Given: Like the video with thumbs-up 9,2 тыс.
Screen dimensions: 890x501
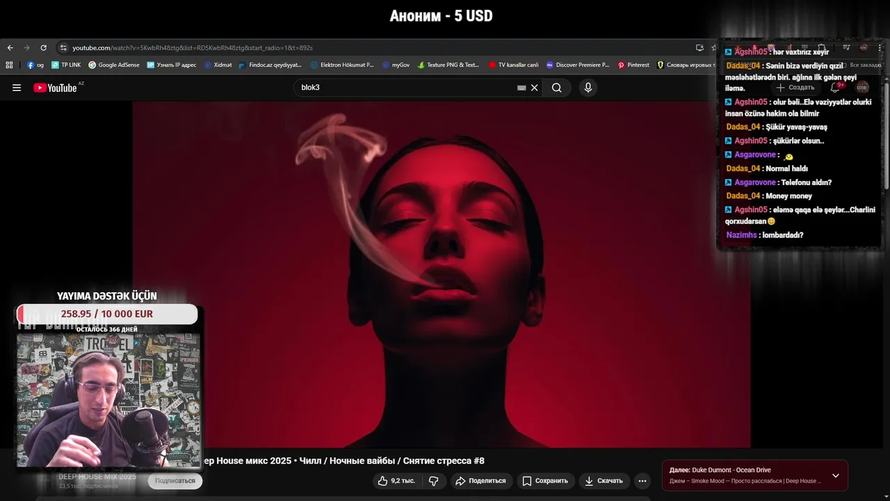Looking at the screenshot, I should point(396,481).
